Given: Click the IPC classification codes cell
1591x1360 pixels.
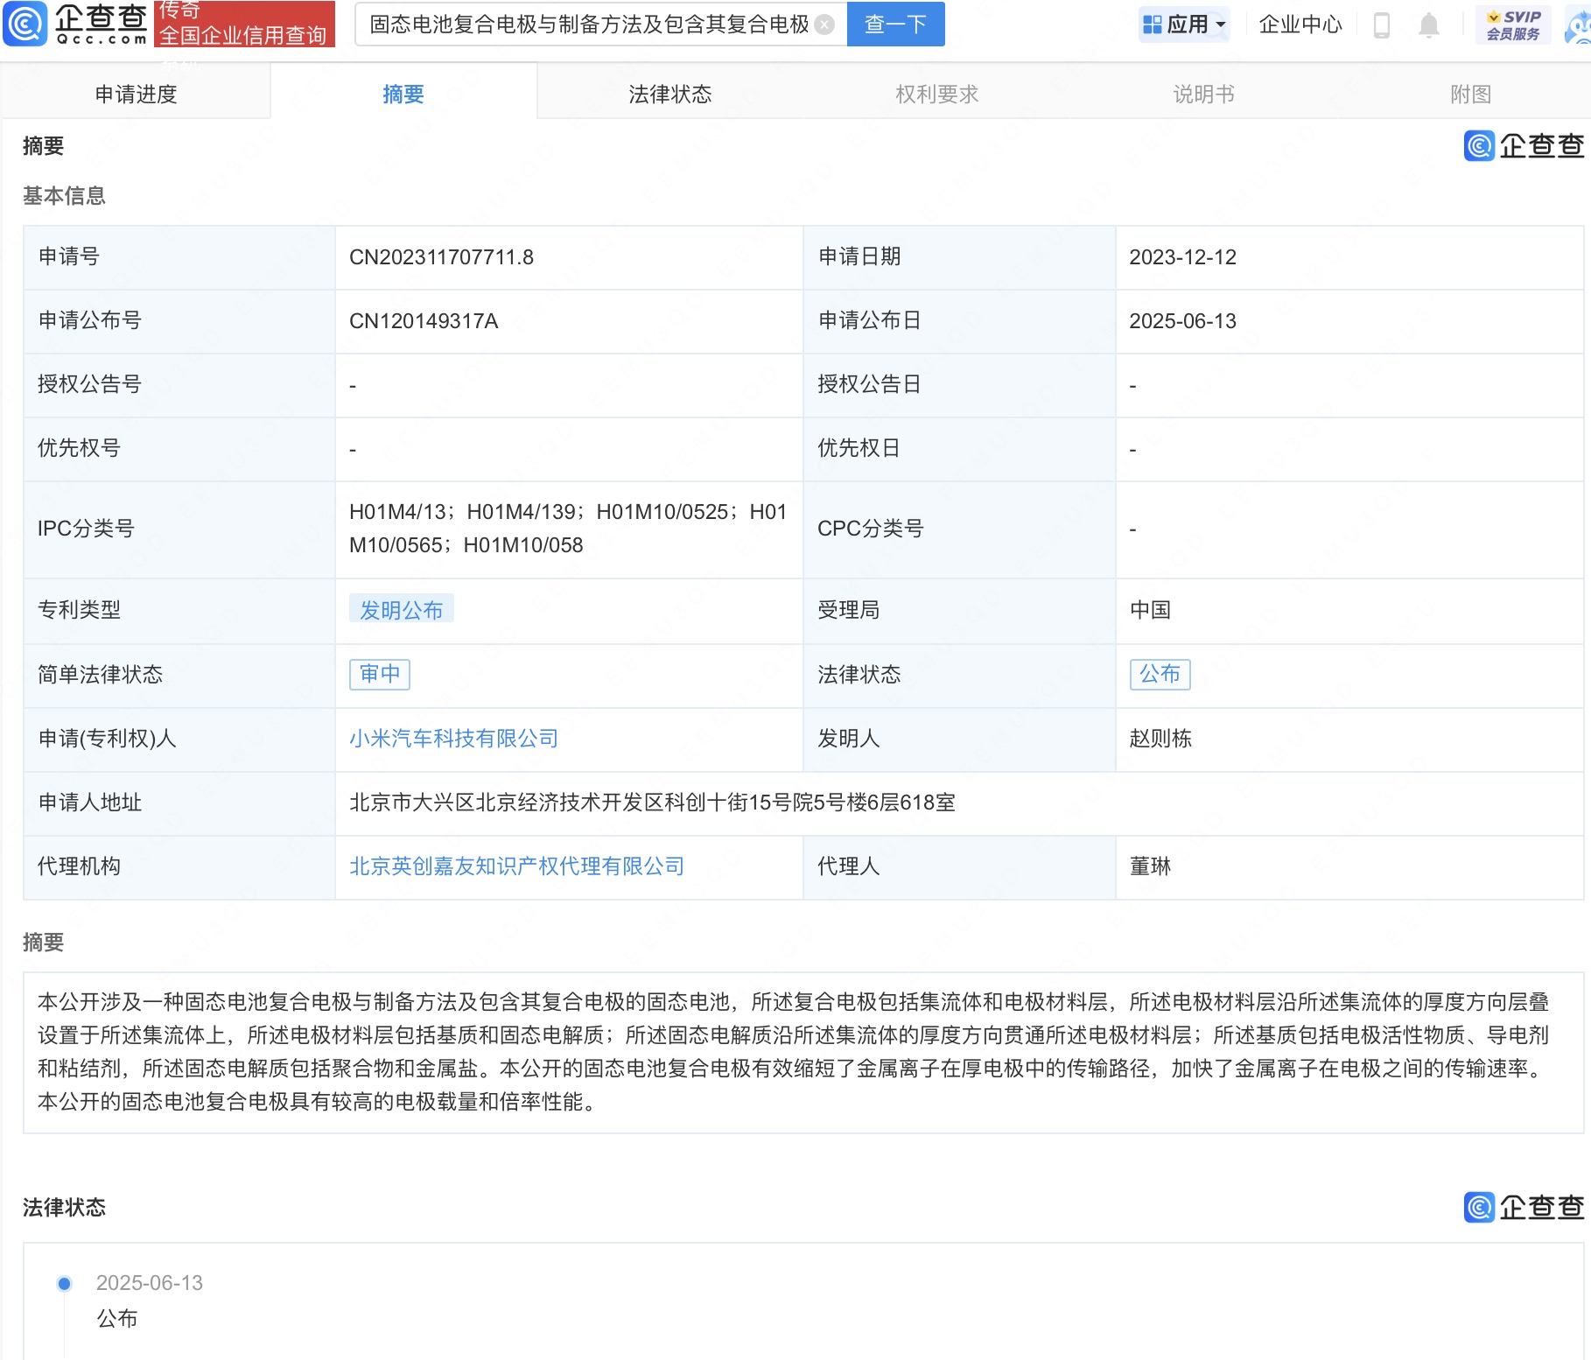Looking at the screenshot, I should [568, 529].
